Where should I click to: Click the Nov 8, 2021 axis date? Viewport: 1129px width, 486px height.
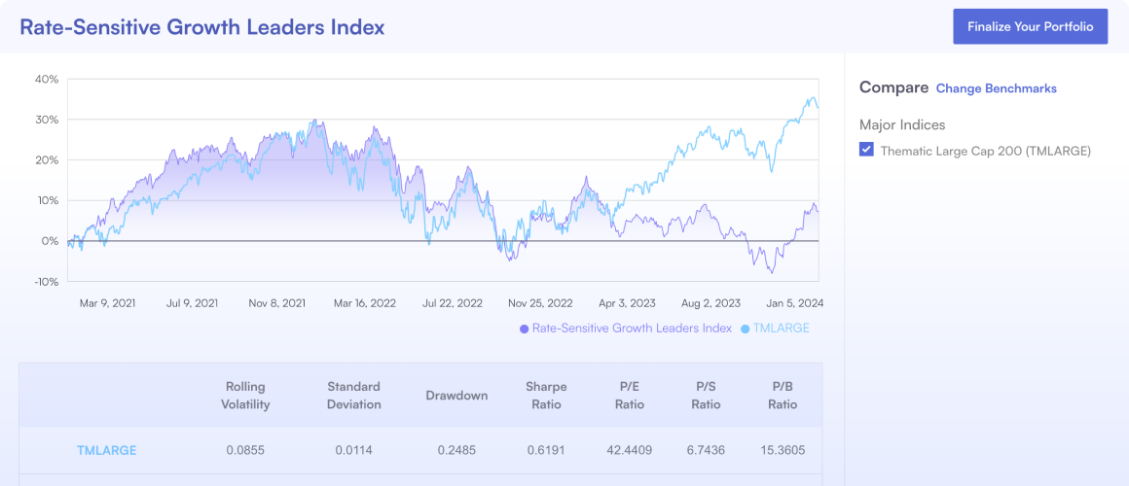(x=277, y=303)
